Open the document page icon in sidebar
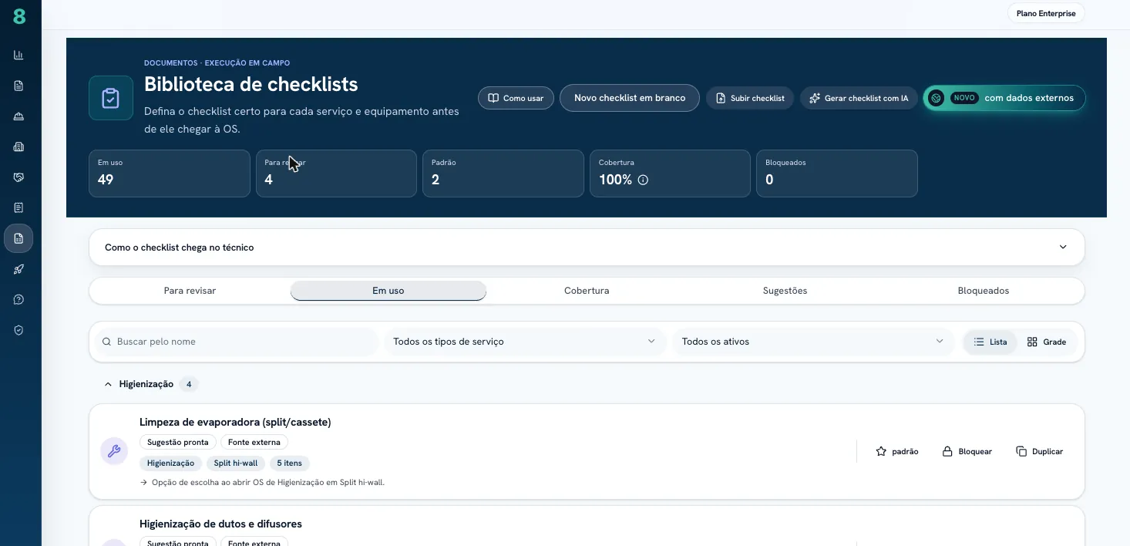This screenshot has height=546, width=1130. tap(18, 86)
